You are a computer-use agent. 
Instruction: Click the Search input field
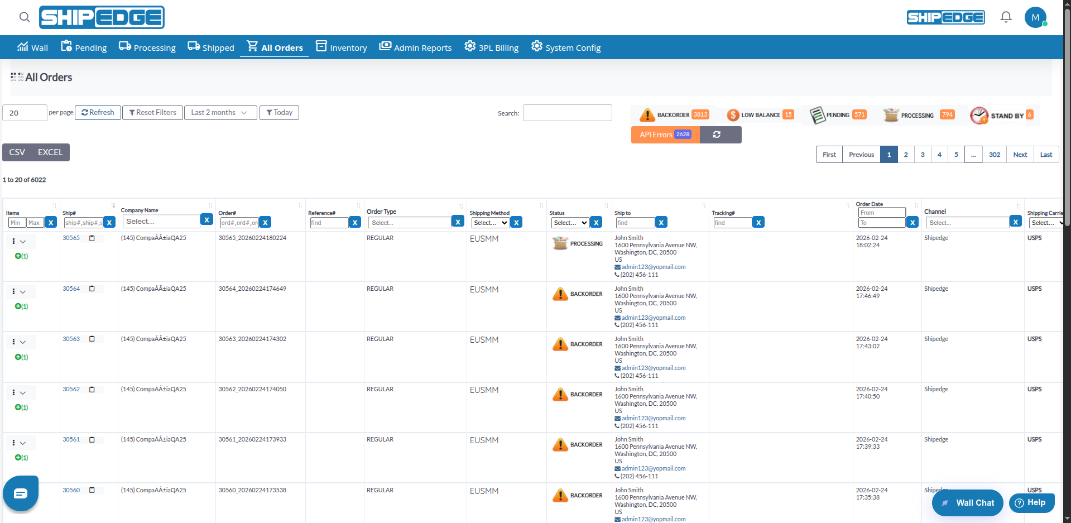tap(567, 113)
